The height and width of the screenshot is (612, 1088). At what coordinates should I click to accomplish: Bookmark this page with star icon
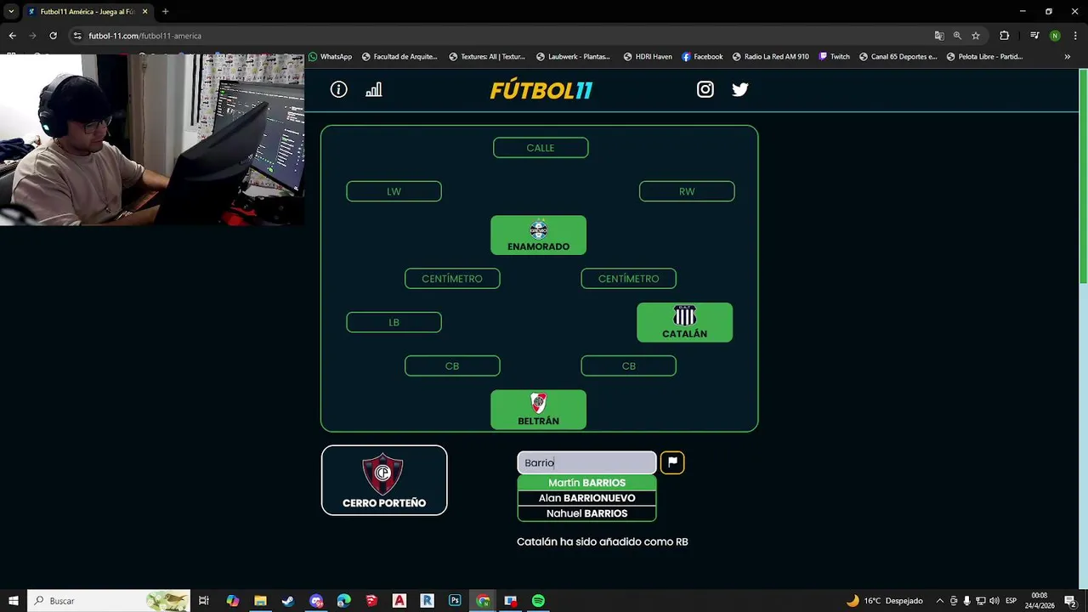click(976, 36)
